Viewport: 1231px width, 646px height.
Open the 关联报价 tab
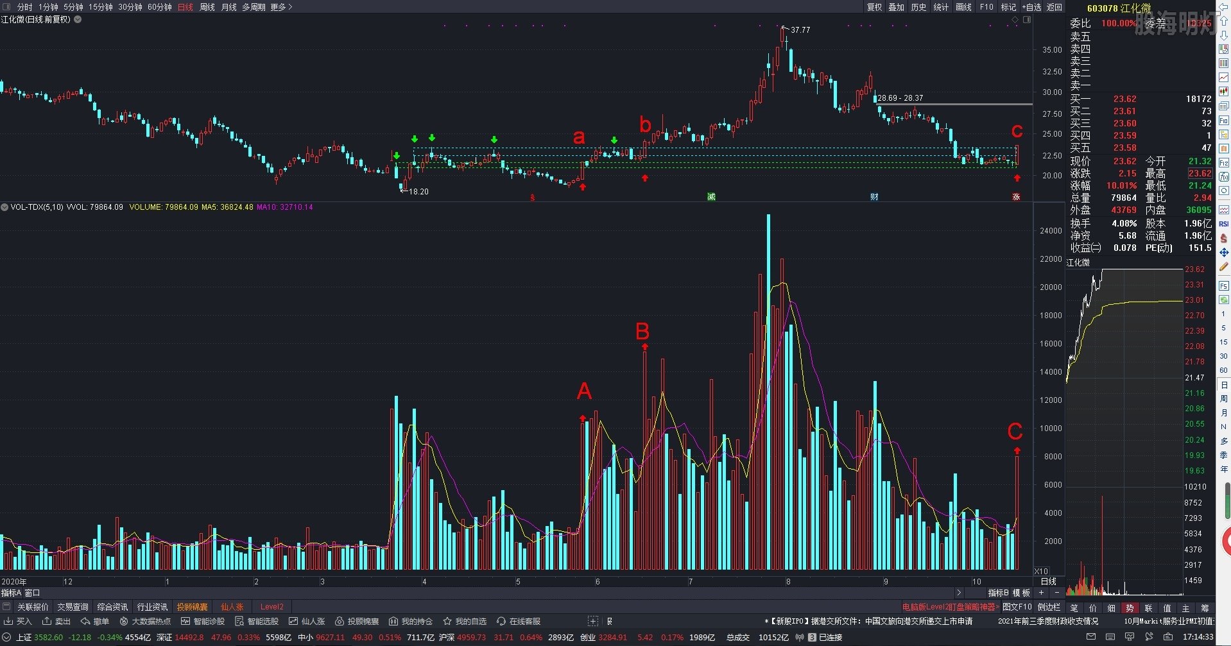(x=33, y=607)
